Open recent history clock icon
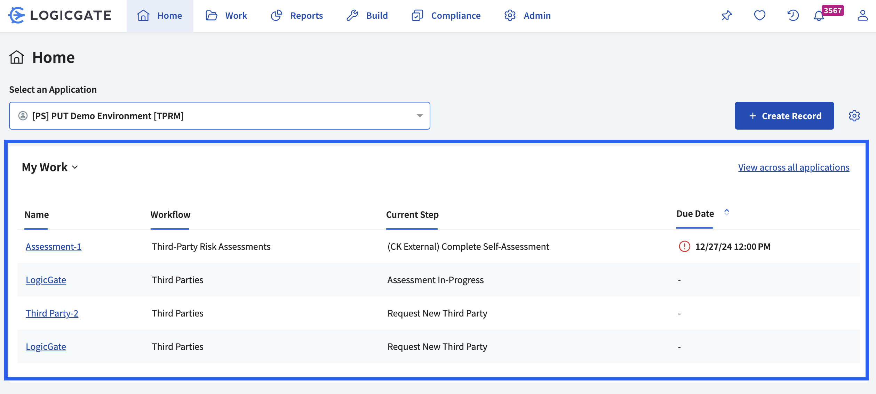Image resolution: width=876 pixels, height=394 pixels. [793, 15]
